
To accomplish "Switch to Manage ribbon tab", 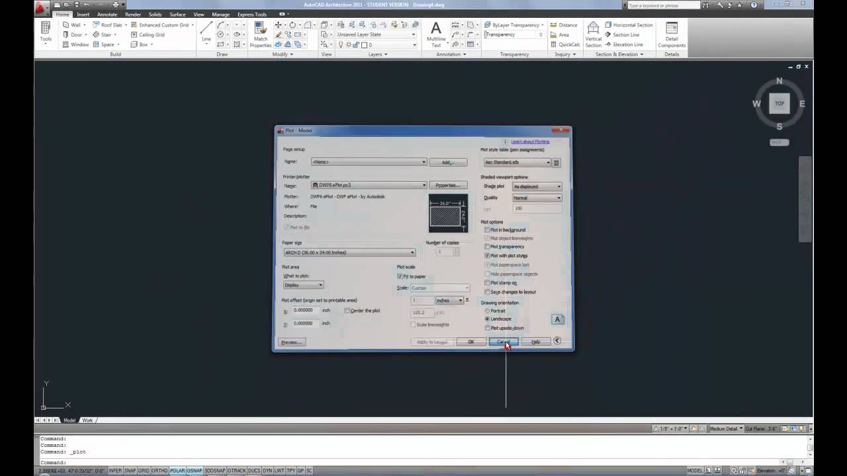I will [x=221, y=14].
